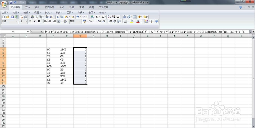This screenshot has width=255, height=128.
Task: Switch to the 开发工具 tab
Action: [104, 7]
